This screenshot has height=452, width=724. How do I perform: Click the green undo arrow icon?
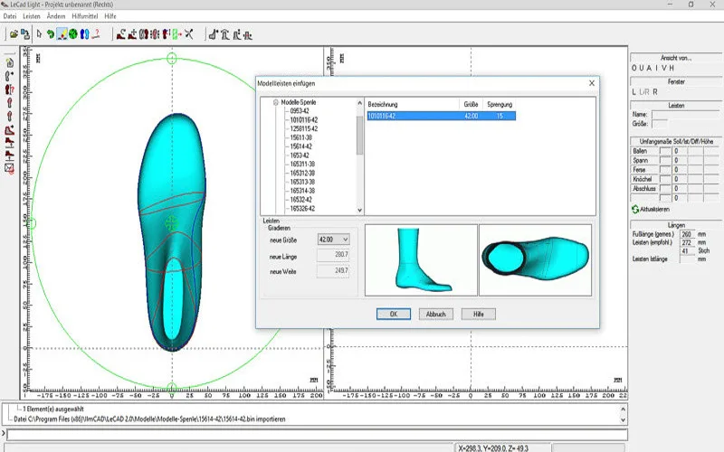click(51, 34)
